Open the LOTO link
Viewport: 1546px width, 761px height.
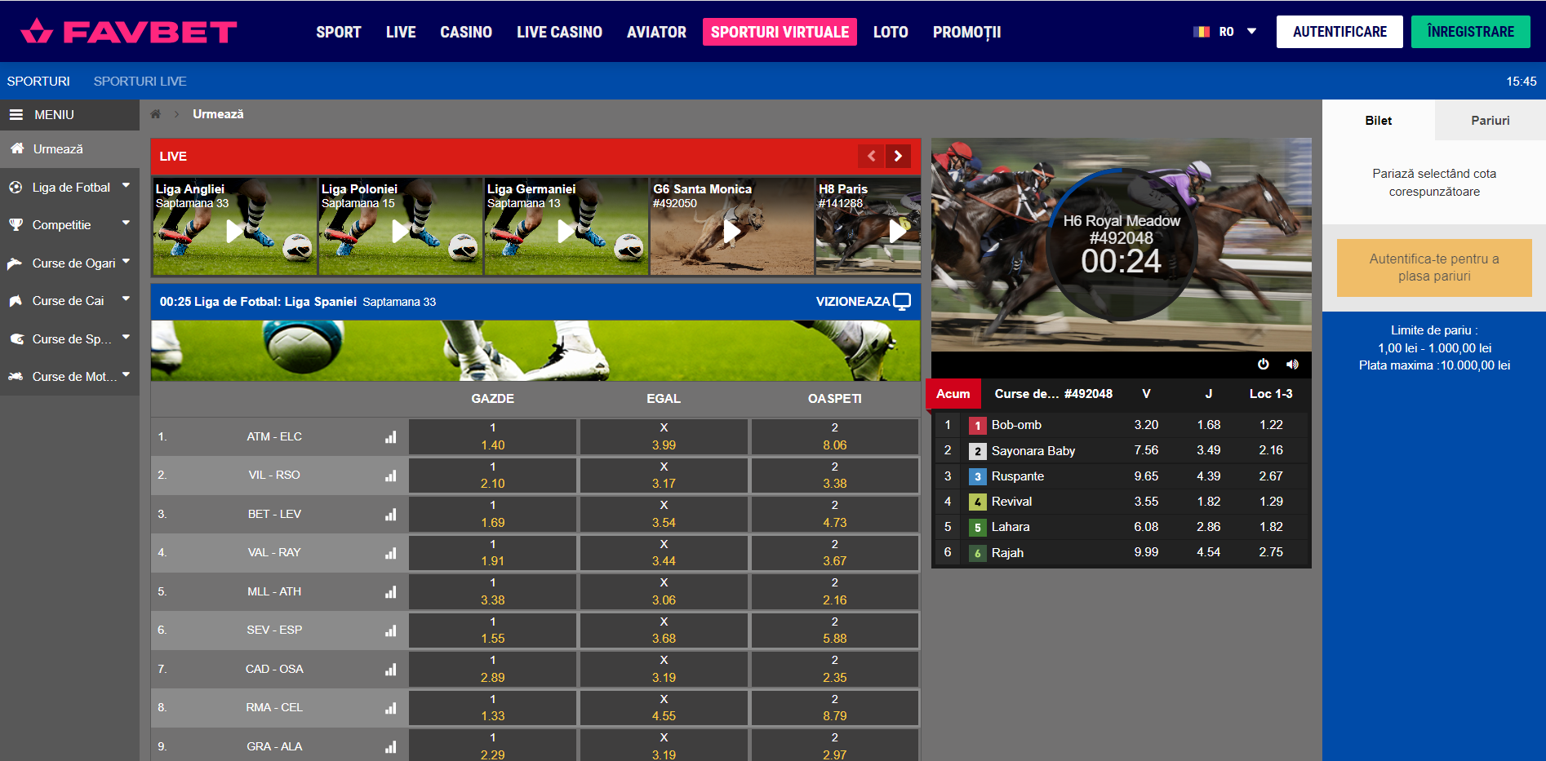coord(891,32)
